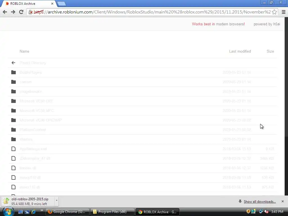Reload the ROBLOX Archive page

(x=21, y=12)
